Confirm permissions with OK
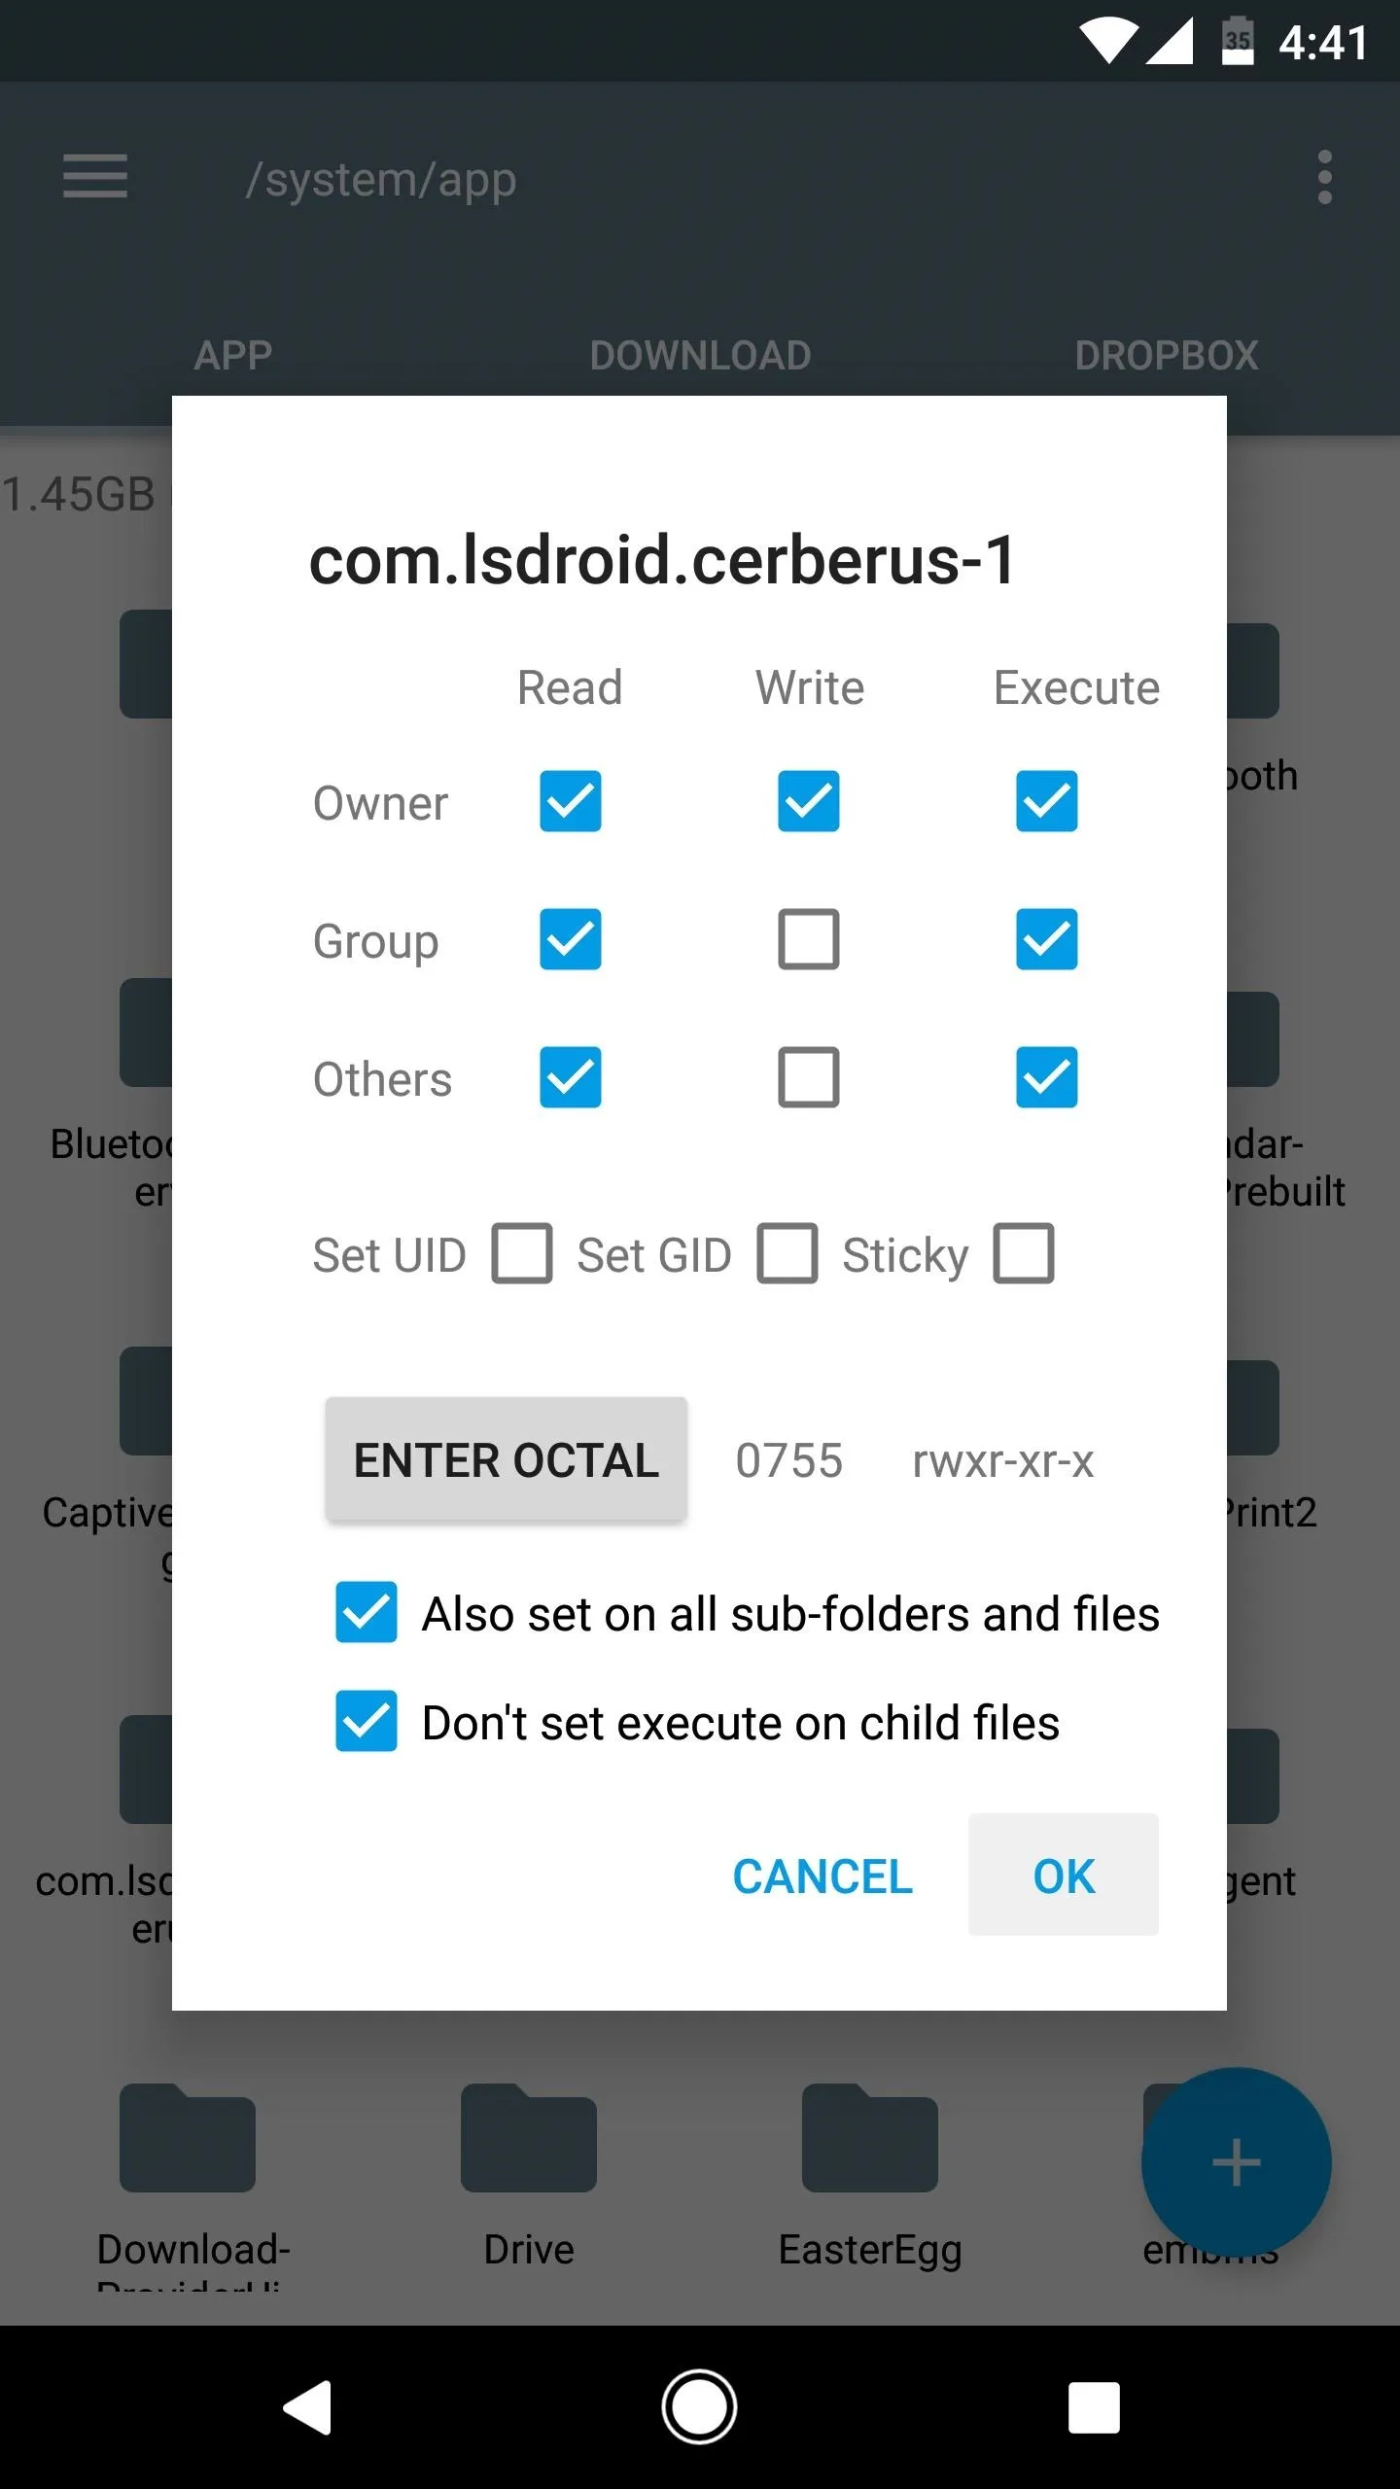Viewport: 1400px width, 2489px height. pyautogui.click(x=1064, y=1875)
